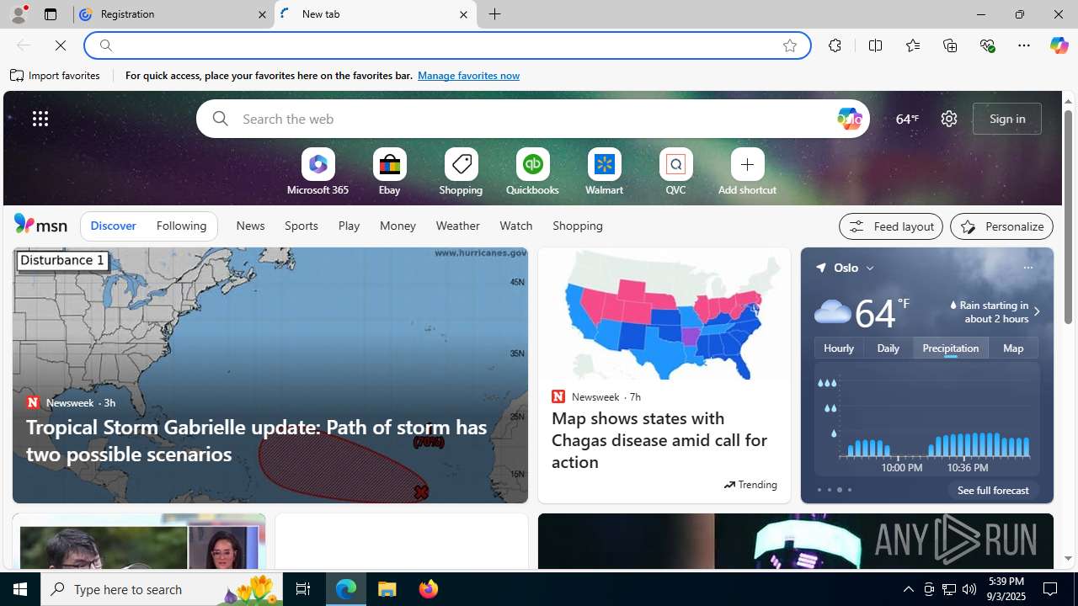Open weather card more options
Image resolution: width=1078 pixels, height=606 pixels.
1027,268
